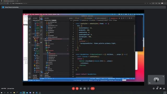Click self-view video thumbnail
Viewport: 167px width, 94px height.
[x=156, y=80]
